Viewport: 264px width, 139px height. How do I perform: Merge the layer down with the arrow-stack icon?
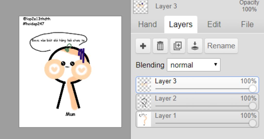coord(195,46)
